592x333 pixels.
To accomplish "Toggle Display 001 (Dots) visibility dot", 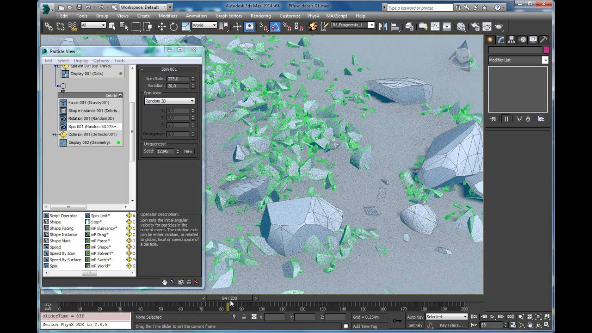I will coord(121,74).
